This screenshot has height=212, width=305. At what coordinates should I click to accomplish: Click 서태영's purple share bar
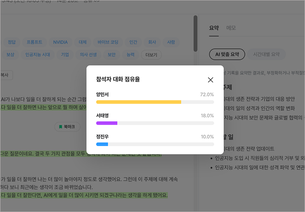106,123
